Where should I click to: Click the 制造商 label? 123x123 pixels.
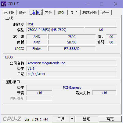point(19,24)
